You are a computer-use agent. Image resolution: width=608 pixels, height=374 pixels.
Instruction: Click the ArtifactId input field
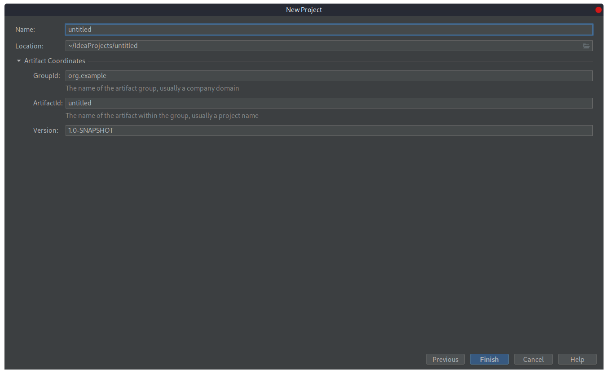coord(329,103)
